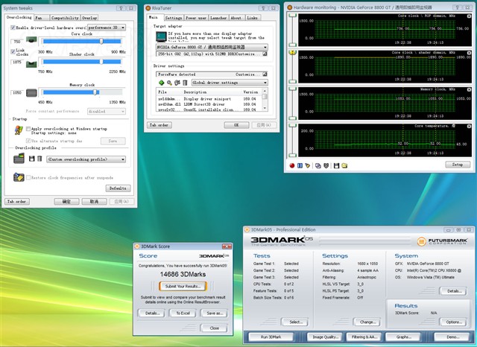477x347 pixels.
Task: Click Setup button in Hardware monitoring
Action: pyautogui.click(x=458, y=165)
